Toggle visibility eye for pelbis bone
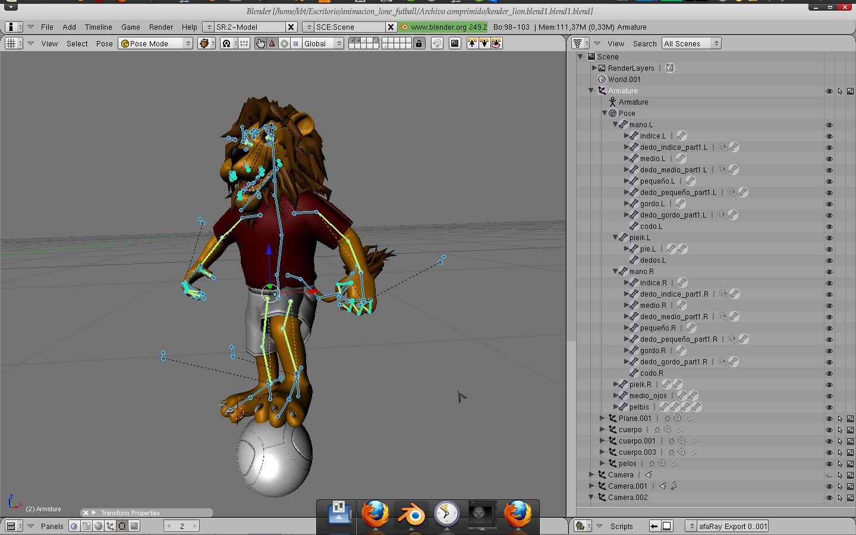 pyautogui.click(x=829, y=408)
